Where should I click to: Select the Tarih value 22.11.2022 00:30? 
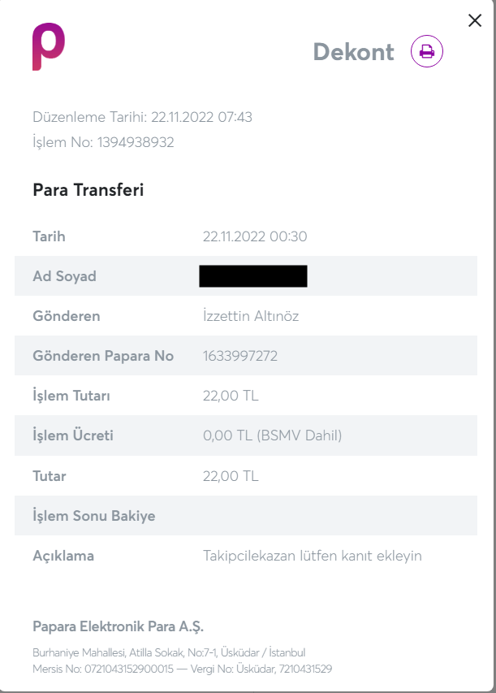pyautogui.click(x=255, y=237)
